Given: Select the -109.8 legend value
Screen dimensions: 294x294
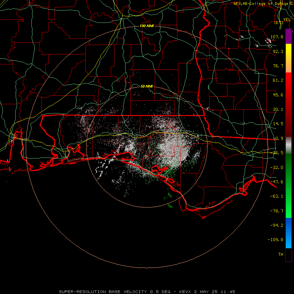Looking at the screenshot, I should pos(276,240).
